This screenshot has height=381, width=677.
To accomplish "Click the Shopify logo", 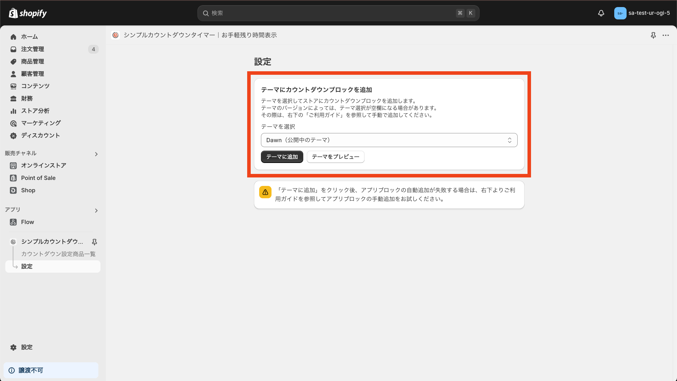I will click(x=28, y=13).
